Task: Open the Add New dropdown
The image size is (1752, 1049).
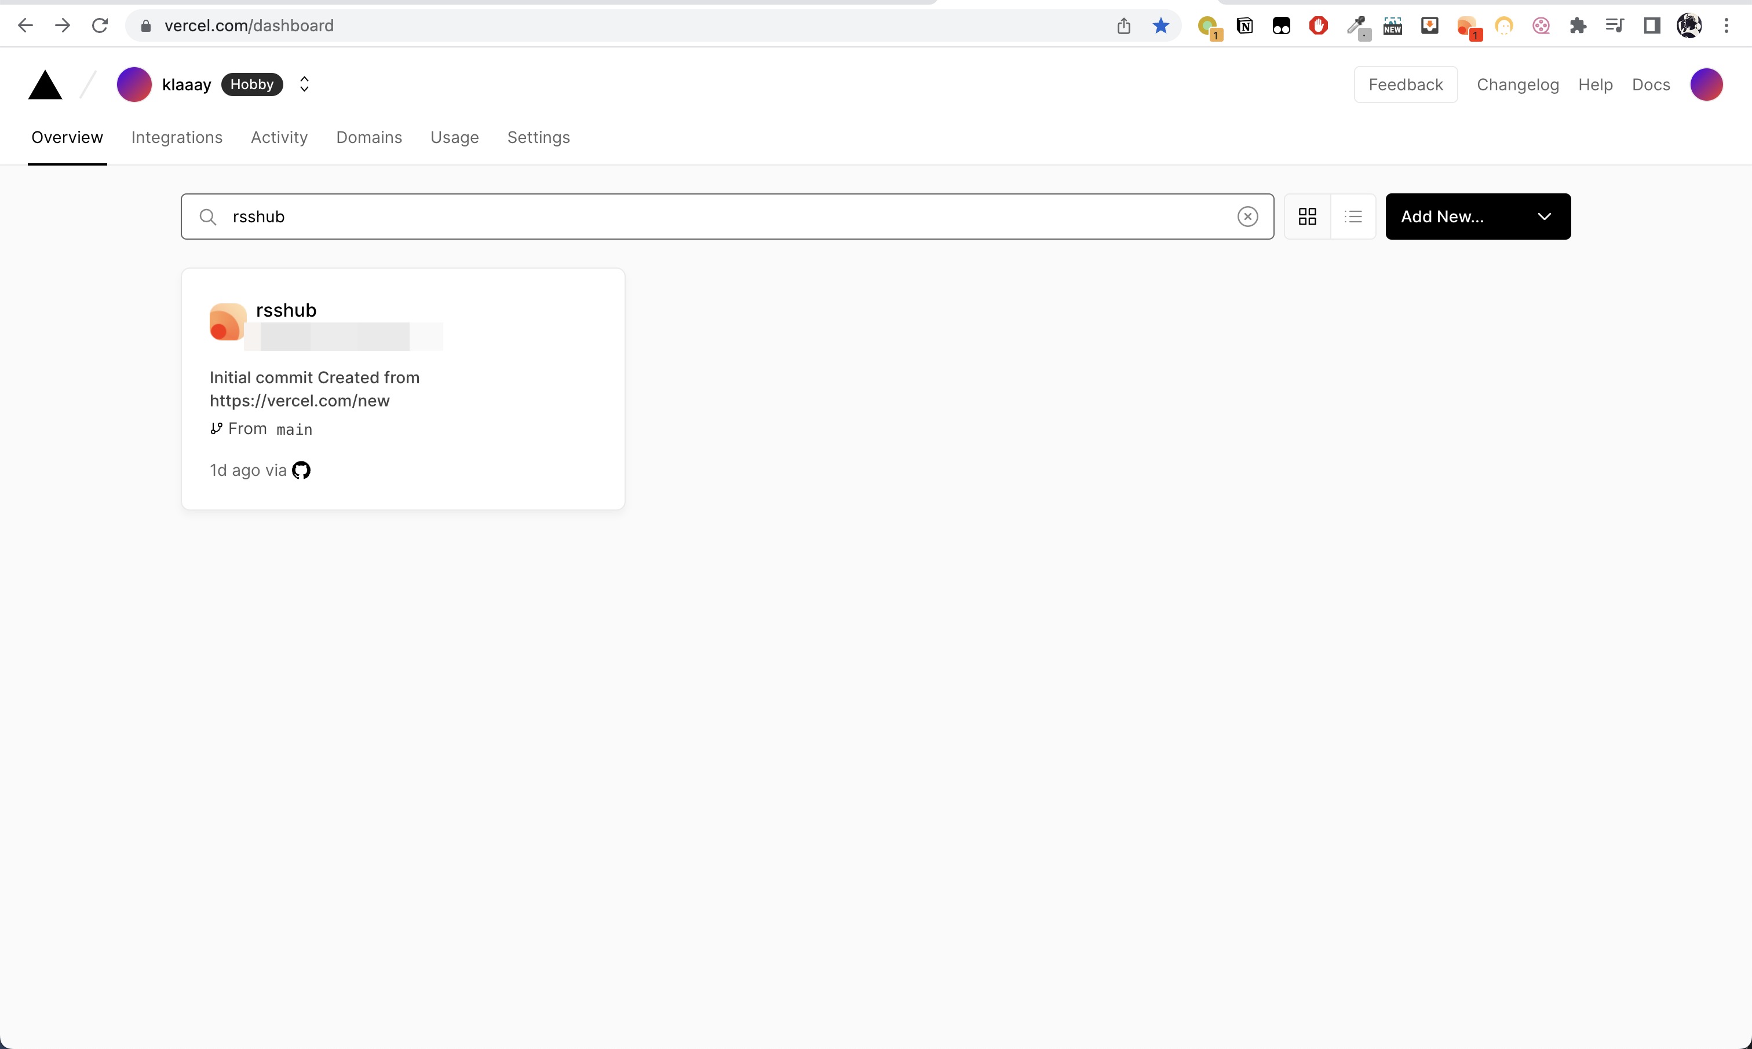Action: [1477, 217]
